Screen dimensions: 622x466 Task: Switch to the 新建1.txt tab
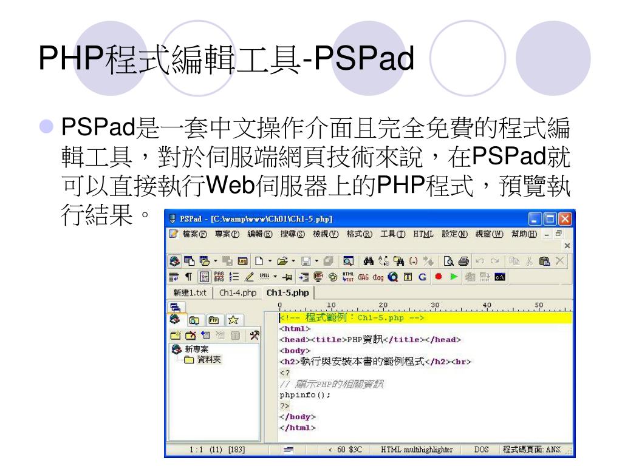click(190, 293)
